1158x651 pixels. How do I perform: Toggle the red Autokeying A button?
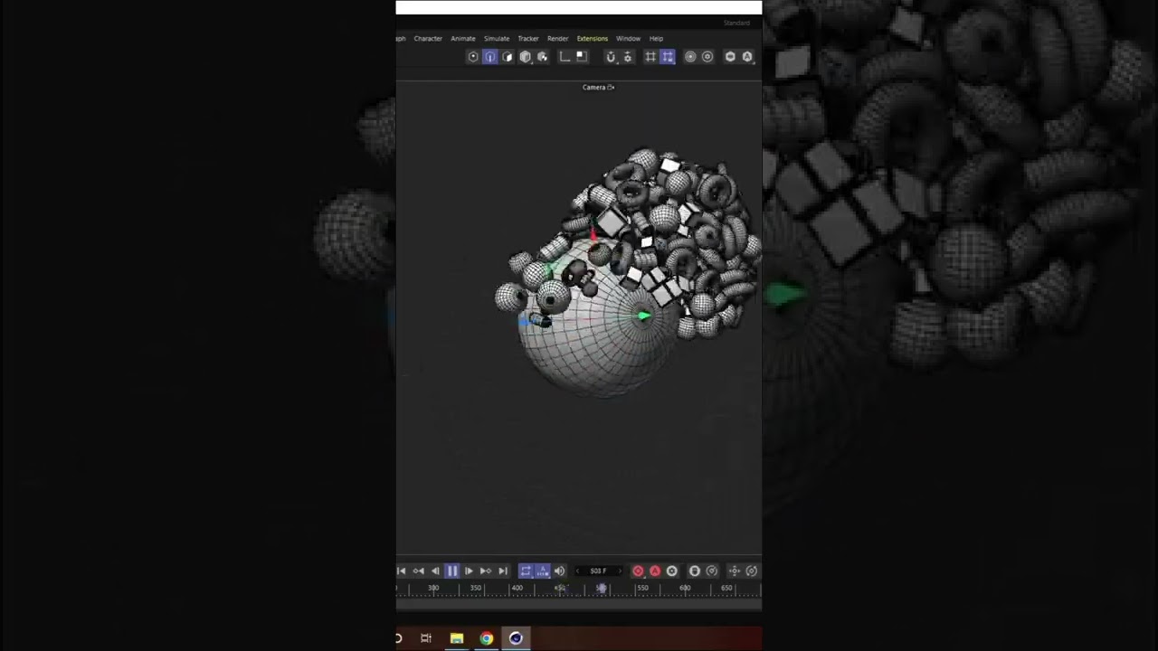point(655,571)
